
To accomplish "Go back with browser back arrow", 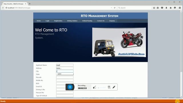I will coord(3,8).
